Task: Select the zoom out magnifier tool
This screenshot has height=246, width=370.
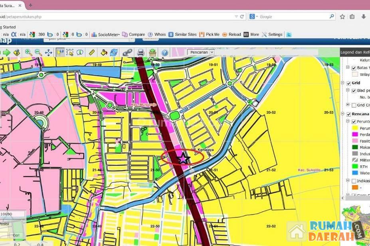Action: pyautogui.click(x=38, y=53)
